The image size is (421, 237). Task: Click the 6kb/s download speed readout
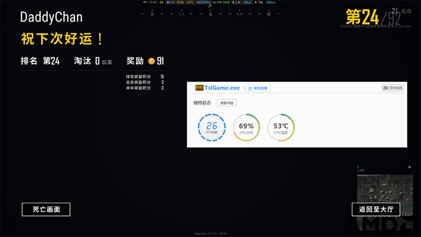(270, 3)
